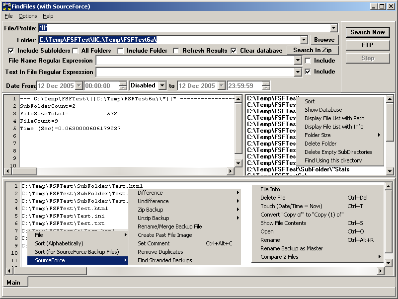Select Rename/Merge Backup File
This screenshot has height=299, width=398.
pyautogui.click(x=185, y=226)
